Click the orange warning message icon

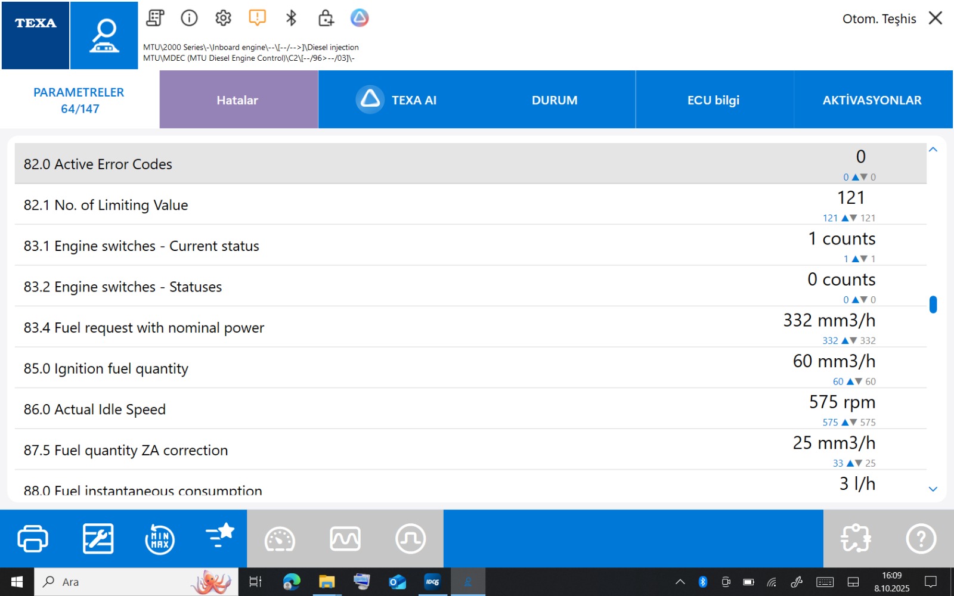coord(257,18)
